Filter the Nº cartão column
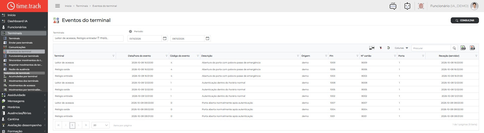Image resolution: width=484 pixels, height=133 pixels. [395, 56]
